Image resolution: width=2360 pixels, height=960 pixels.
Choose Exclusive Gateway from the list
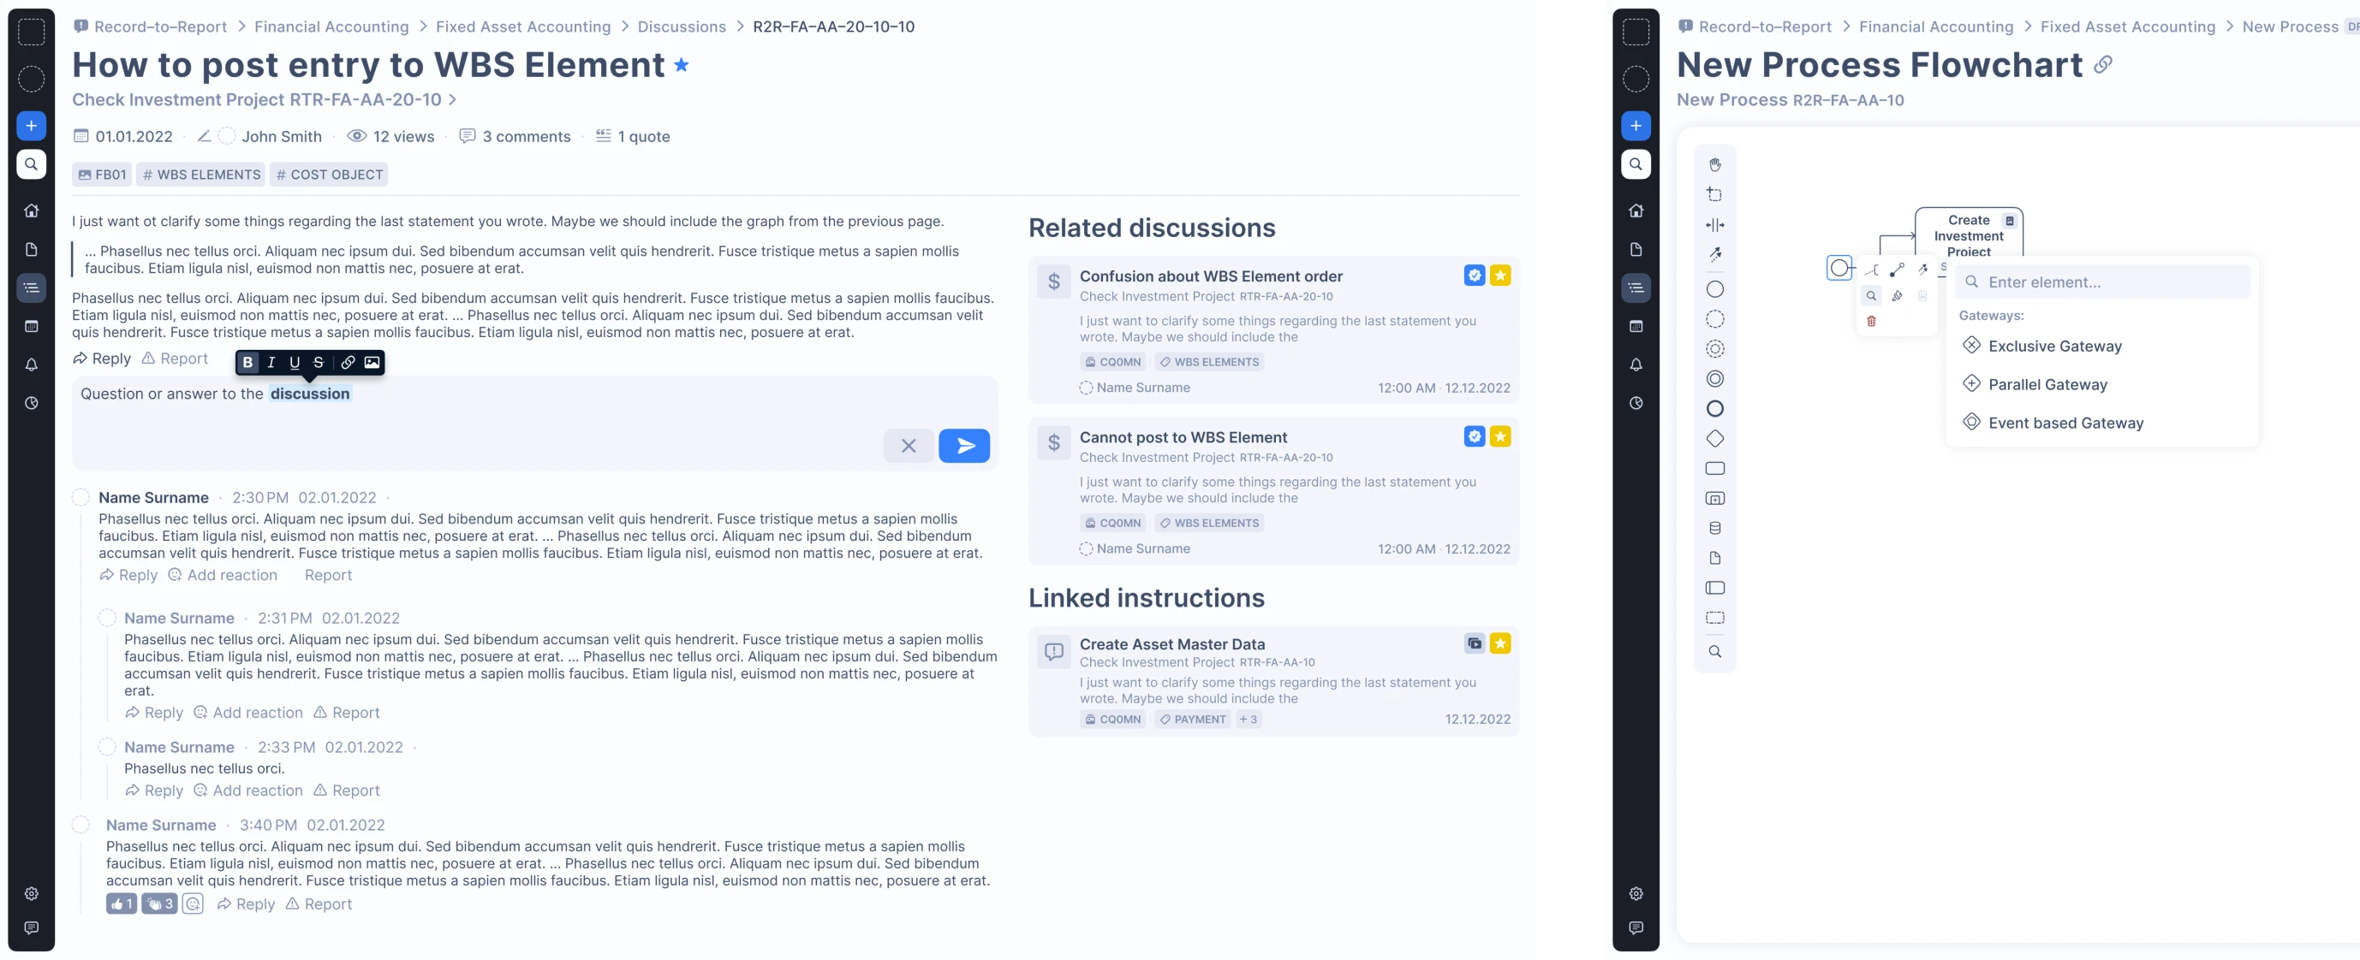(x=2054, y=346)
